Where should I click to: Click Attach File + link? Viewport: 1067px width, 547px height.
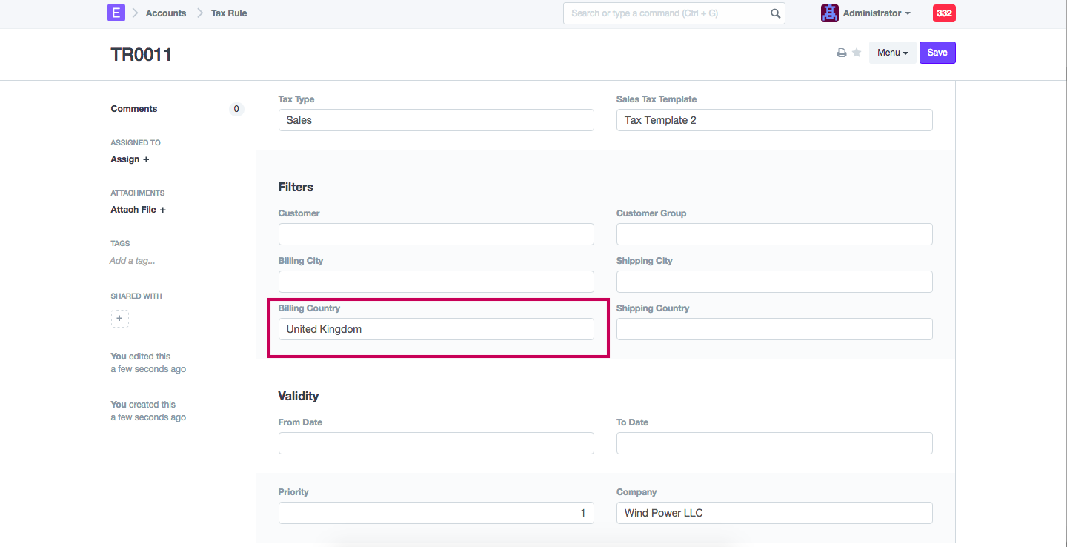139,210
